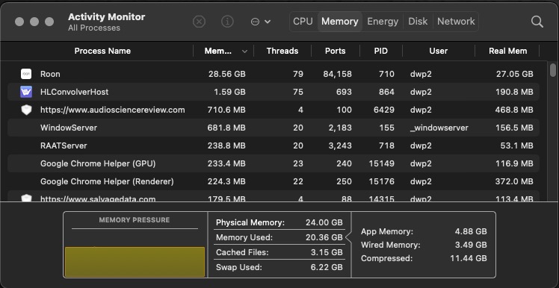Click the Wired Memory 3.49 GB entry

(424, 245)
